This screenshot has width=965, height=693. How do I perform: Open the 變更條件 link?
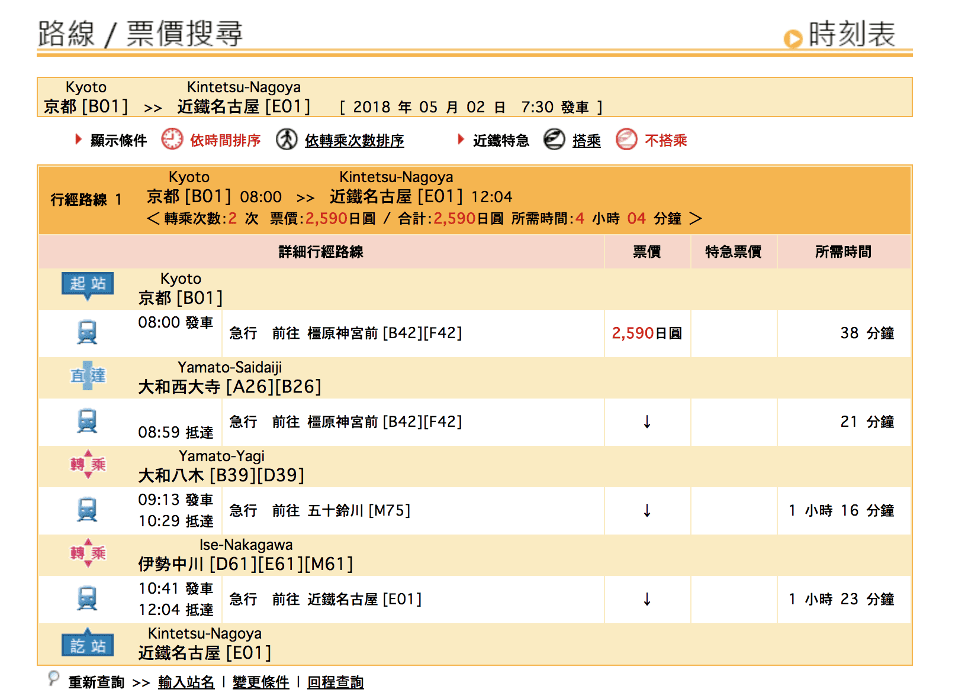260,682
